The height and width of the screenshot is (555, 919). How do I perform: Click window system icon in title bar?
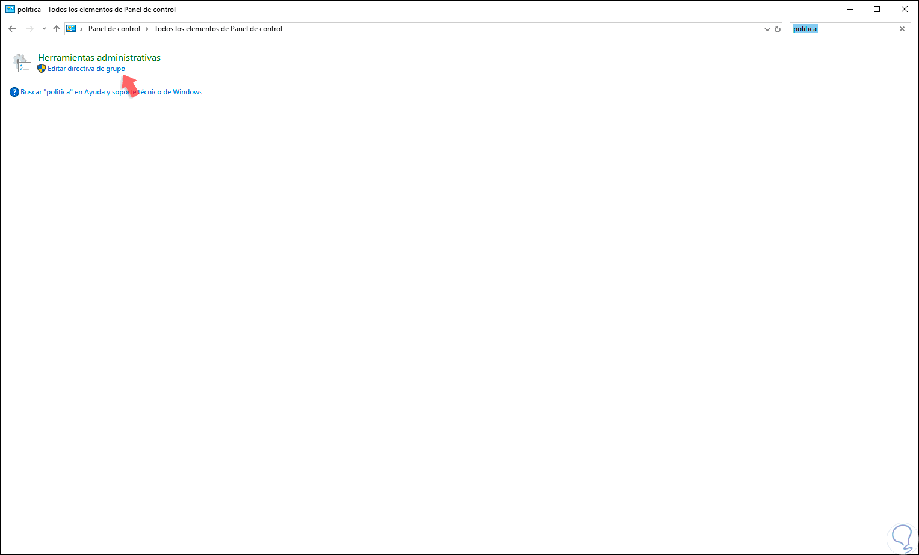10,9
